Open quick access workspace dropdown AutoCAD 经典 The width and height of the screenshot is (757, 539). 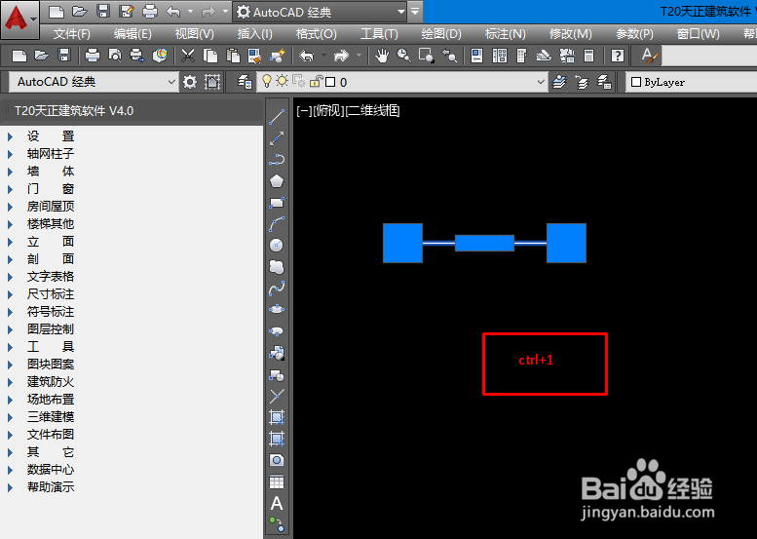[x=321, y=12]
